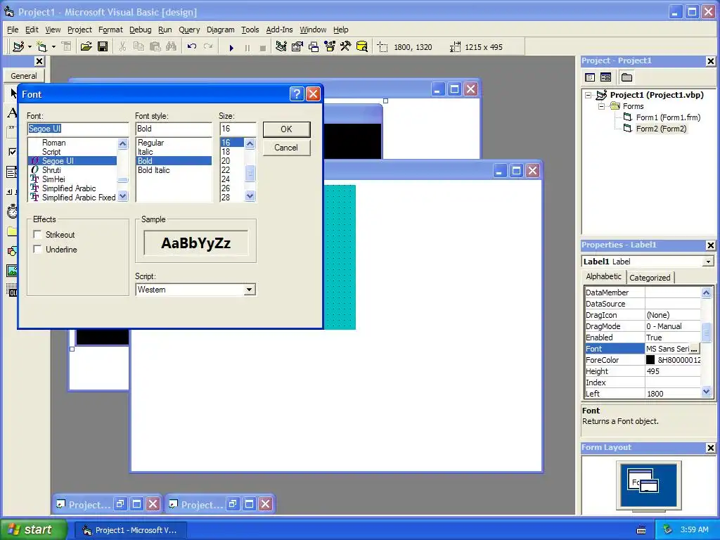Open the Data View Window toolbar icon

[x=362, y=47]
